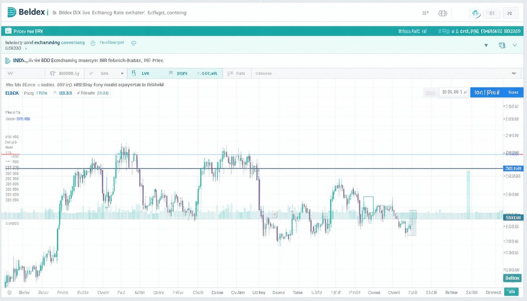The image size is (527, 301).
Task: Open the dropdown caret at toolbar right end
Action: [514, 73]
